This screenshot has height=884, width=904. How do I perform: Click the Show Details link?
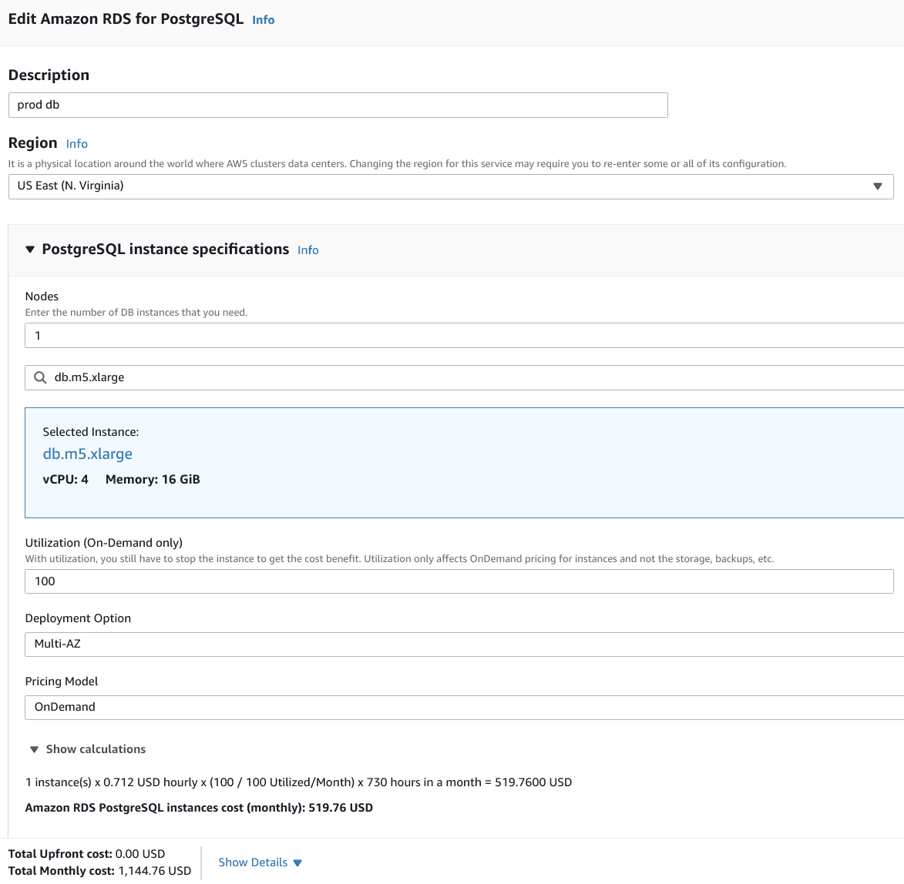[x=252, y=862]
